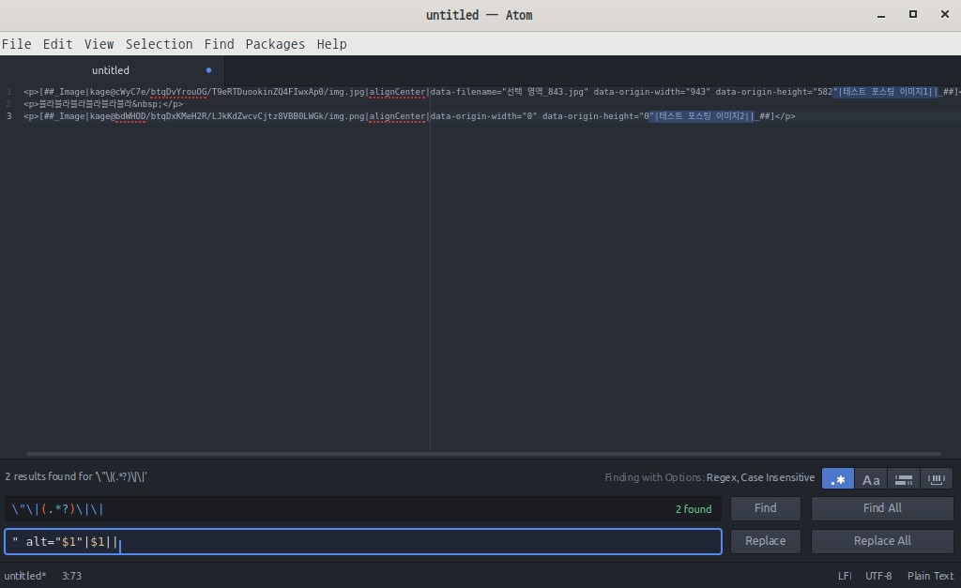Click cursor position 3:73 in status bar
This screenshot has width=961, height=588.
[71, 576]
